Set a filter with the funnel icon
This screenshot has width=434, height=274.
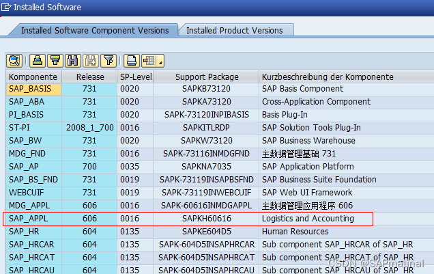tap(108, 60)
